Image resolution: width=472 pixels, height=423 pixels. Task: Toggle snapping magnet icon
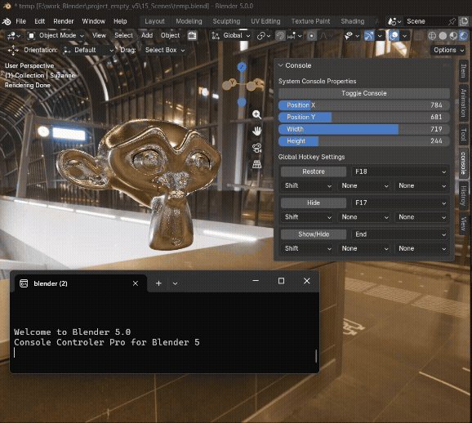(280, 36)
